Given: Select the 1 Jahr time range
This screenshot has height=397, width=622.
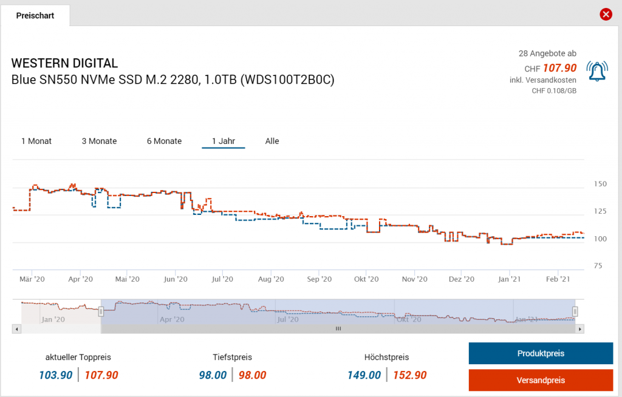Looking at the screenshot, I should [223, 141].
